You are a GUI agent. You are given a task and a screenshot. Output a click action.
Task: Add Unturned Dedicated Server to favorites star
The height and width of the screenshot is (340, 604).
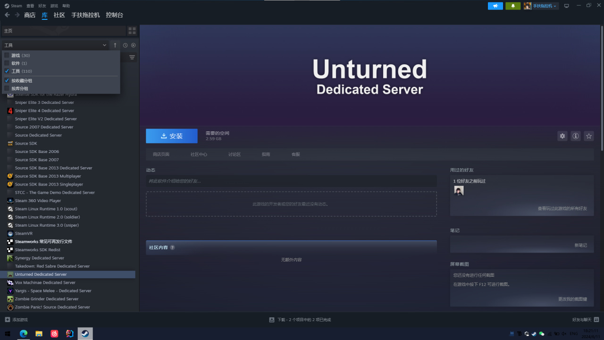pyautogui.click(x=589, y=136)
